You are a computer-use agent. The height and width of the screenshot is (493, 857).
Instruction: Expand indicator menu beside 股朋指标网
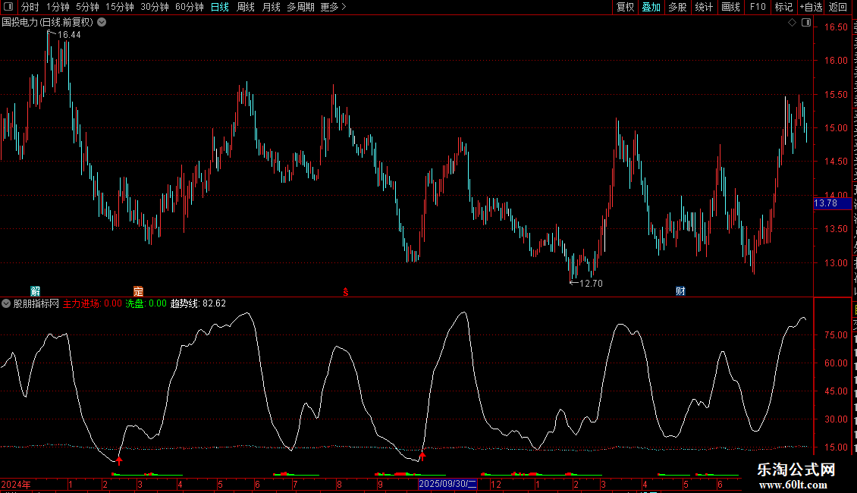pos(6,303)
